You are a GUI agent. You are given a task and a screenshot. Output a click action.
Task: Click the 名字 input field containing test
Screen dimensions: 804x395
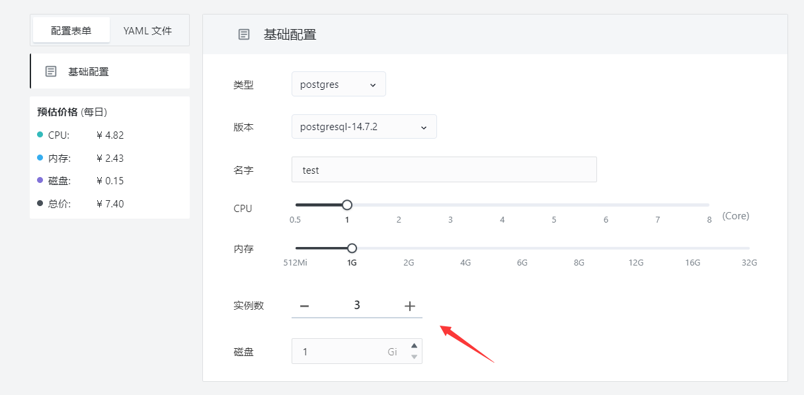(444, 170)
